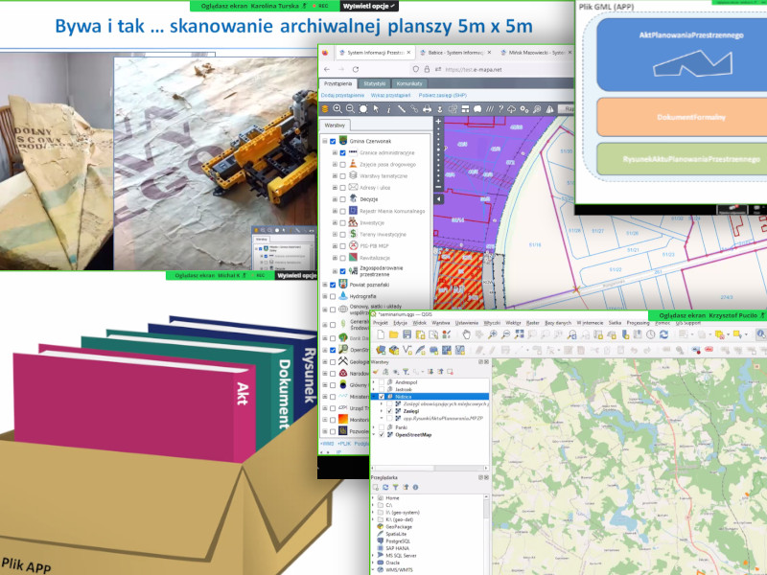The image size is (767, 575).
Task: Check Andrespol layer checkbox in QGIS
Action: tap(382, 382)
